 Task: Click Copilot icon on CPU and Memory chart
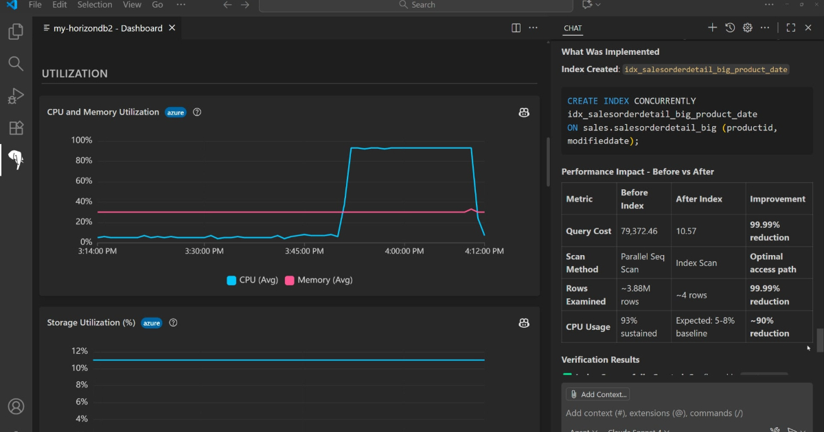(x=524, y=112)
